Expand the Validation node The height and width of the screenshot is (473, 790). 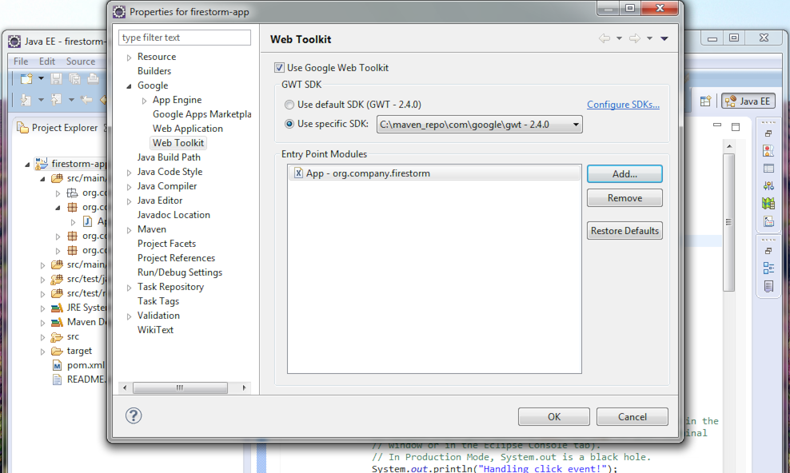click(x=129, y=316)
